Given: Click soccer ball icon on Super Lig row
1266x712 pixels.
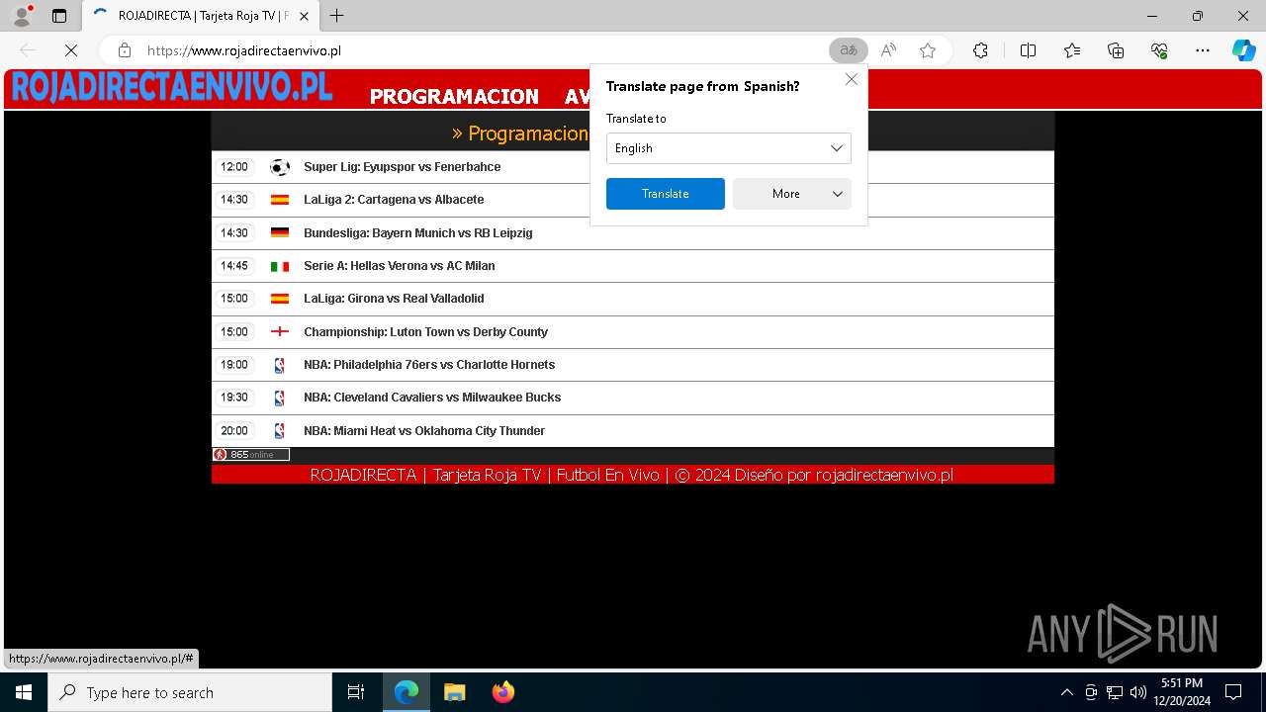Looking at the screenshot, I should 280,167.
